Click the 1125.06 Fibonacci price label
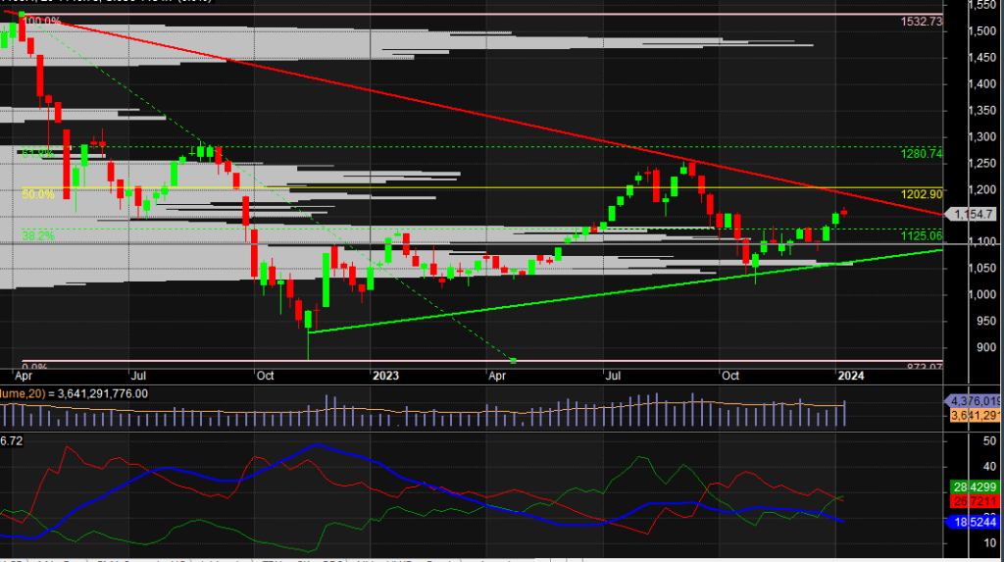 point(922,235)
